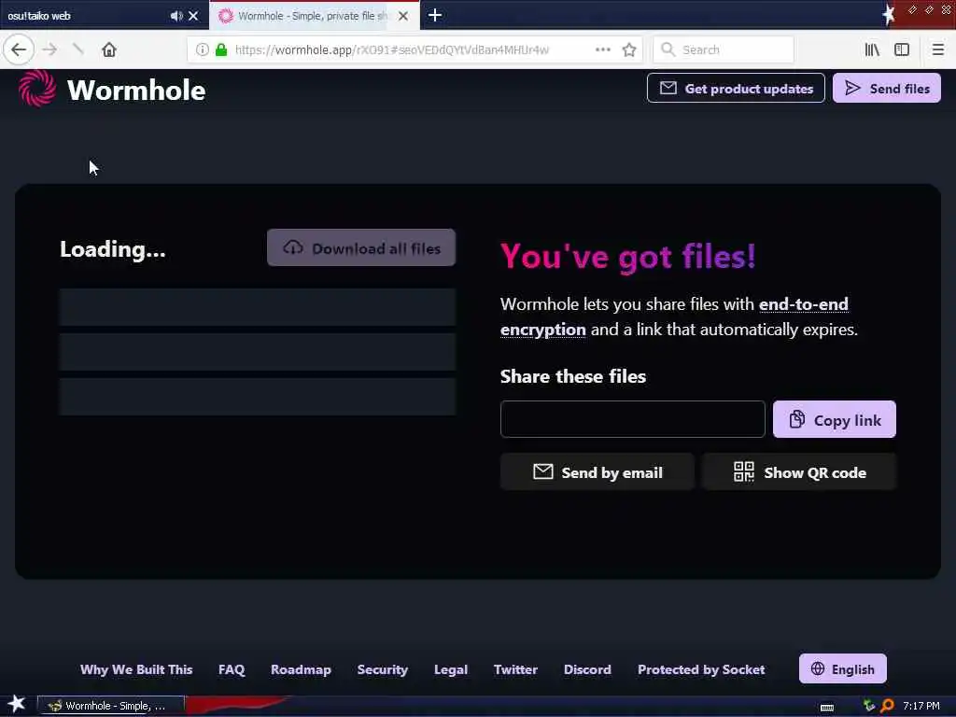Click the browser Search box

point(724,49)
